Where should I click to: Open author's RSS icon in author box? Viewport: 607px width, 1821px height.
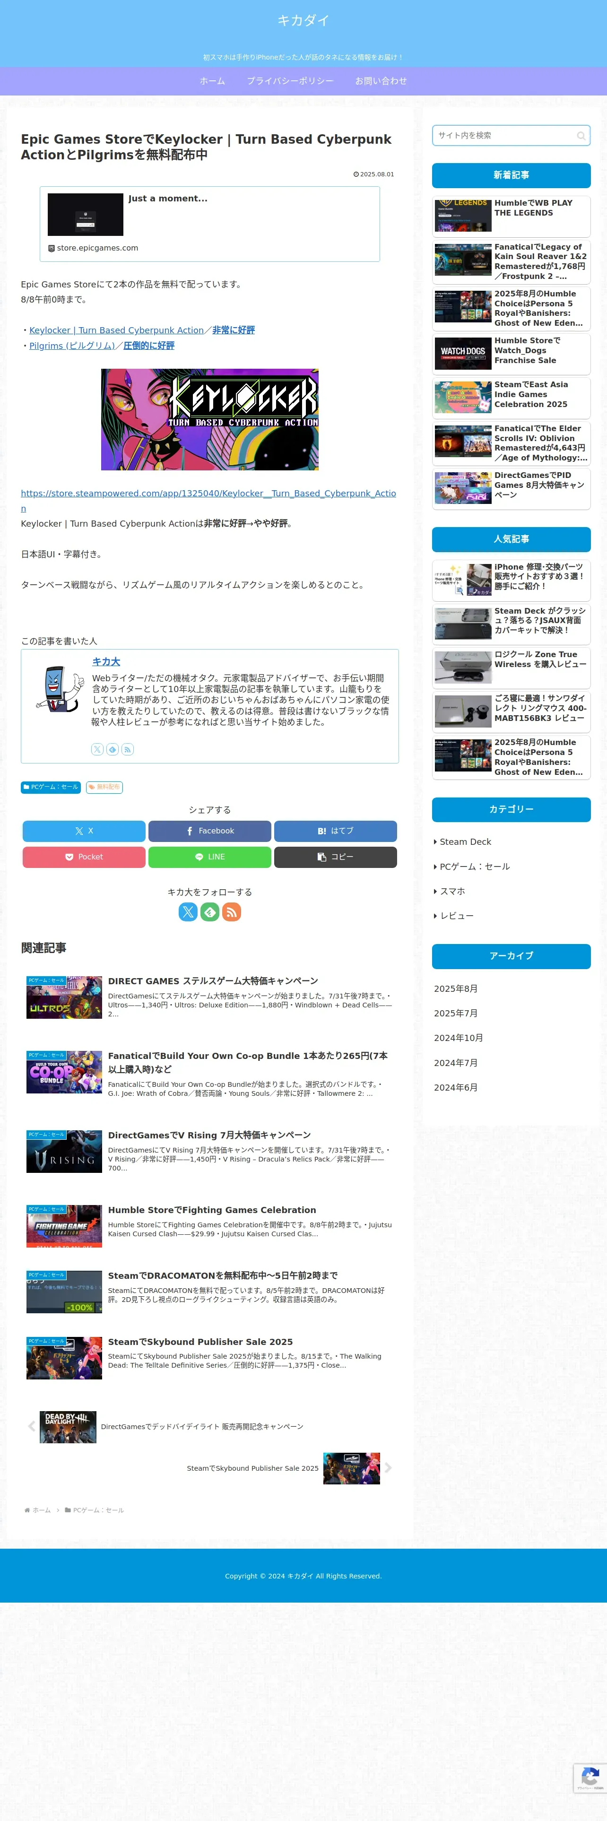[127, 749]
